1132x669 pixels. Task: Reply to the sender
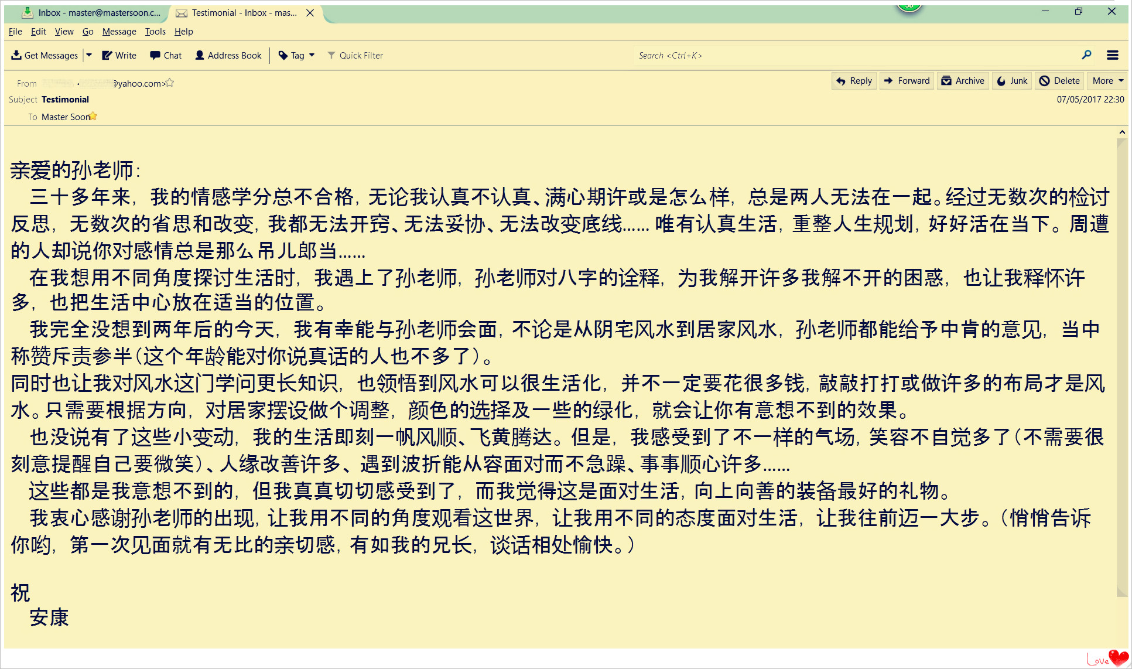tap(854, 81)
